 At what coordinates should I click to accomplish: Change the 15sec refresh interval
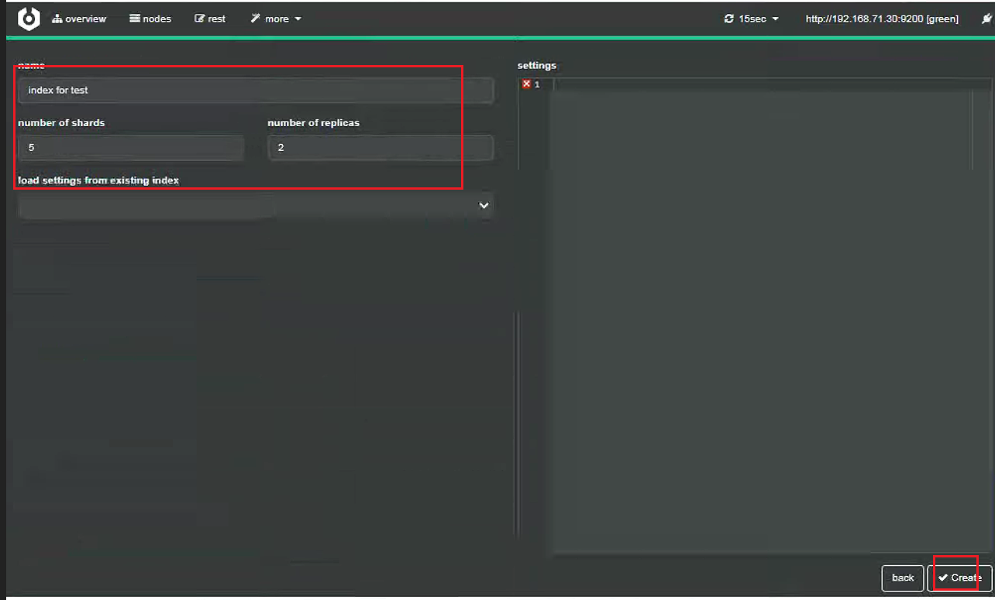(x=752, y=19)
